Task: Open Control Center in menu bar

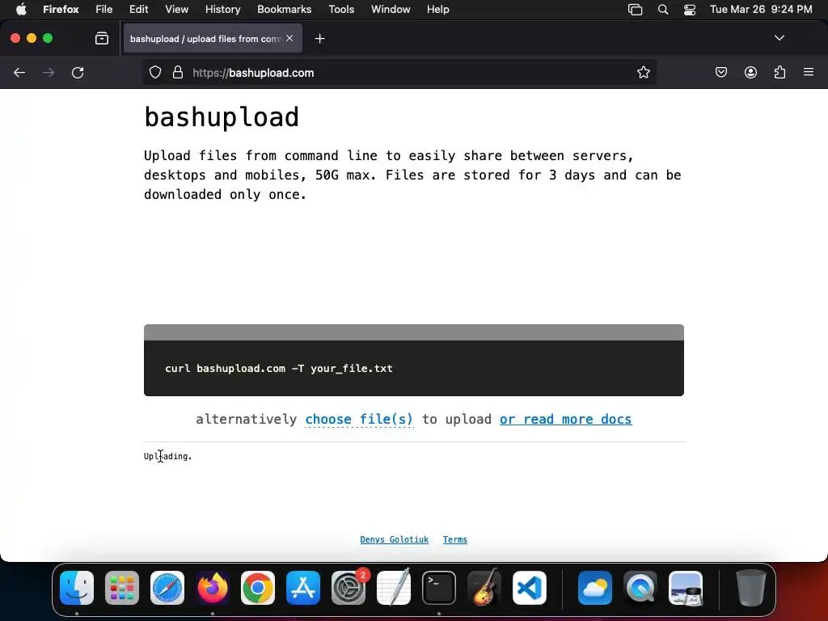Action: pos(690,10)
